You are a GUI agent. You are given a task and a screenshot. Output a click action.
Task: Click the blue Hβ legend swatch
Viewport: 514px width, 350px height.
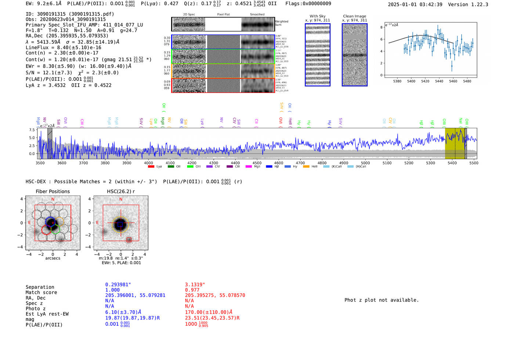tap(269, 167)
